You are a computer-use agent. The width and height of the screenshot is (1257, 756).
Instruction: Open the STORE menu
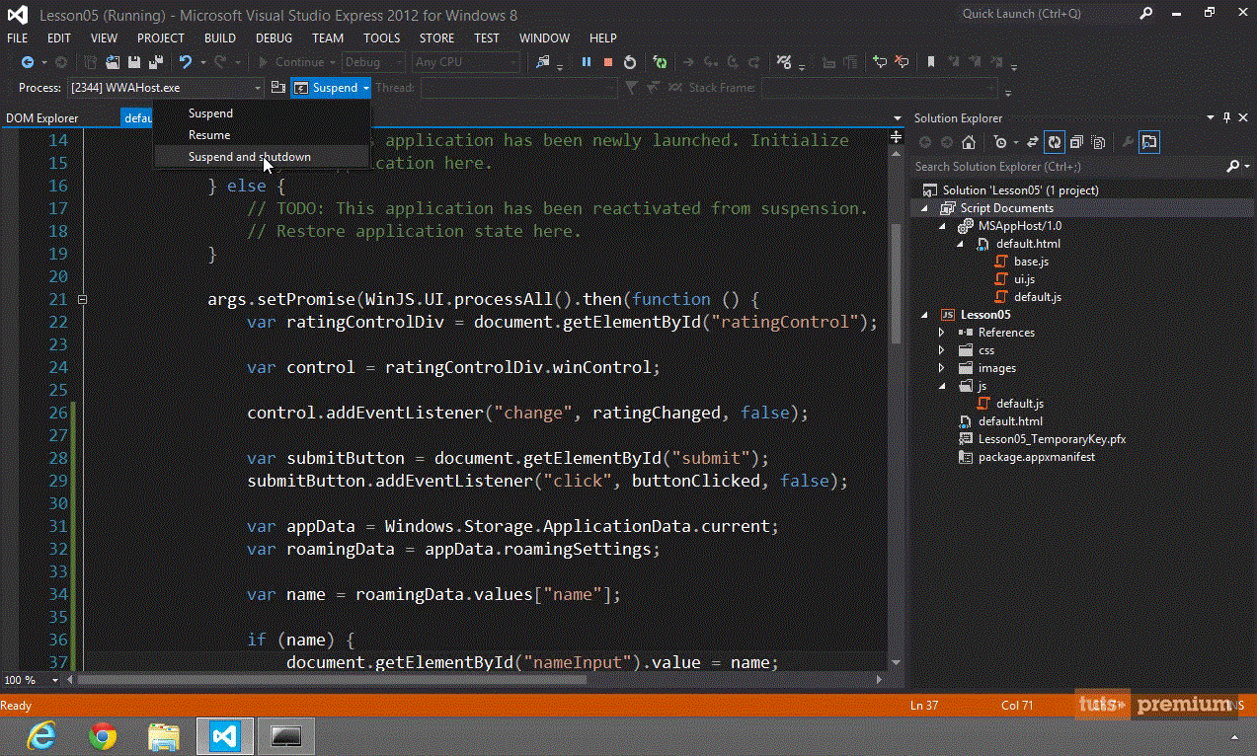coord(436,38)
